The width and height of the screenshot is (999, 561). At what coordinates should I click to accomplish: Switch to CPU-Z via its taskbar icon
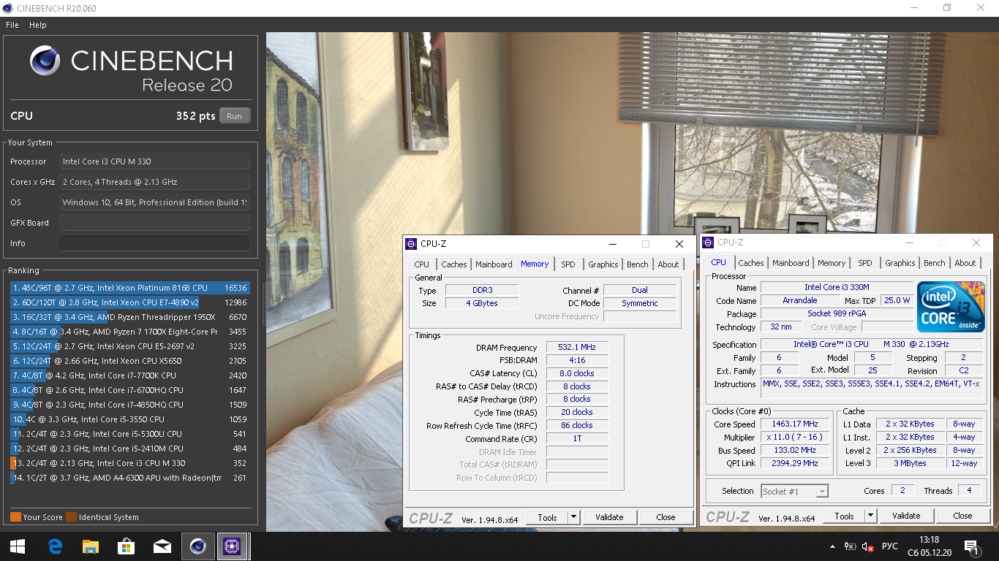pyautogui.click(x=233, y=546)
